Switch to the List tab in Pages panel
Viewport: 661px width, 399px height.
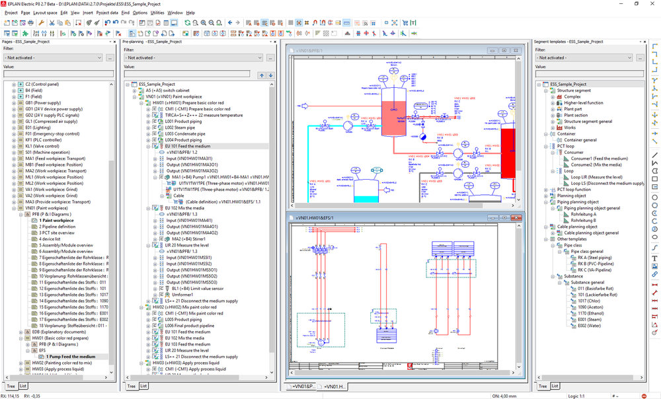24,386
